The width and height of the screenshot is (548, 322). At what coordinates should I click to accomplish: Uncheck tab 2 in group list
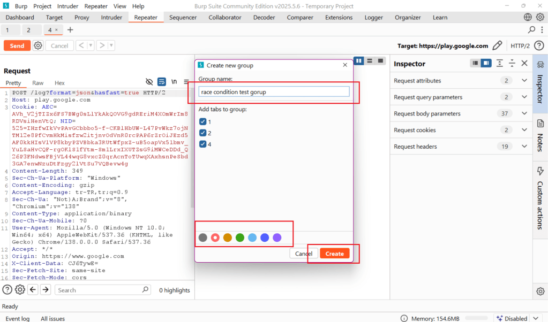(x=202, y=133)
